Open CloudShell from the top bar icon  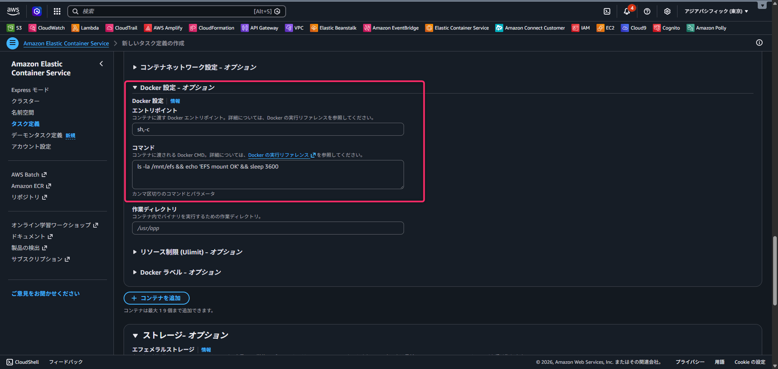click(607, 11)
